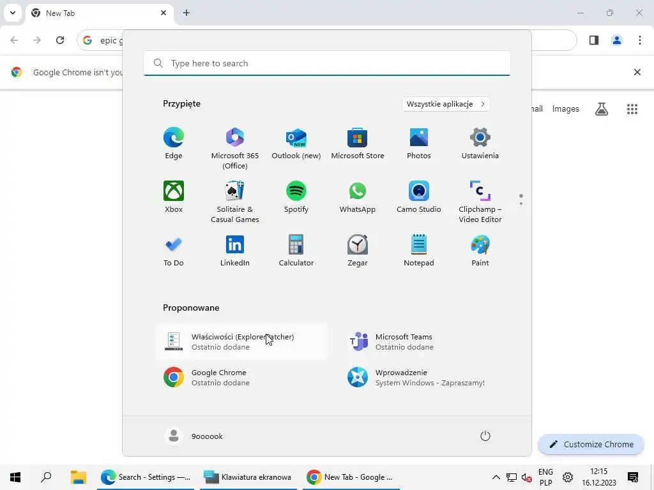The image size is (654, 490).
Task: Switch to Search - Settings Edge window
Action: [x=146, y=477]
